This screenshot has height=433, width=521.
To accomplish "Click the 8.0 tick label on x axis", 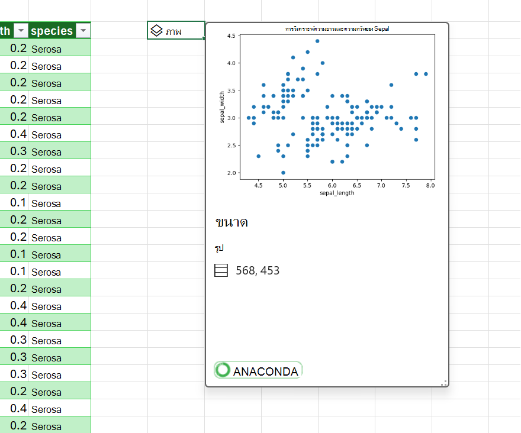I will click(430, 185).
